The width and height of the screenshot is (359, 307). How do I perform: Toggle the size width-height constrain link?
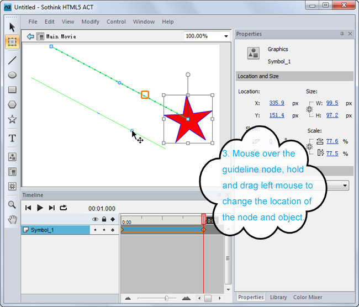point(309,109)
